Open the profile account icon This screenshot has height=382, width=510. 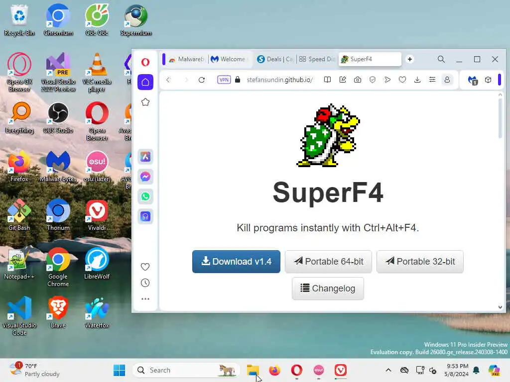click(447, 80)
